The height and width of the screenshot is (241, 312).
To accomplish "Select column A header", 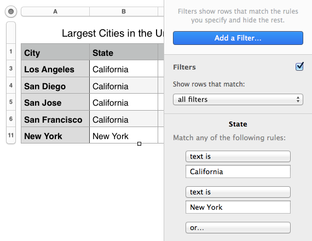I will pos(55,12).
